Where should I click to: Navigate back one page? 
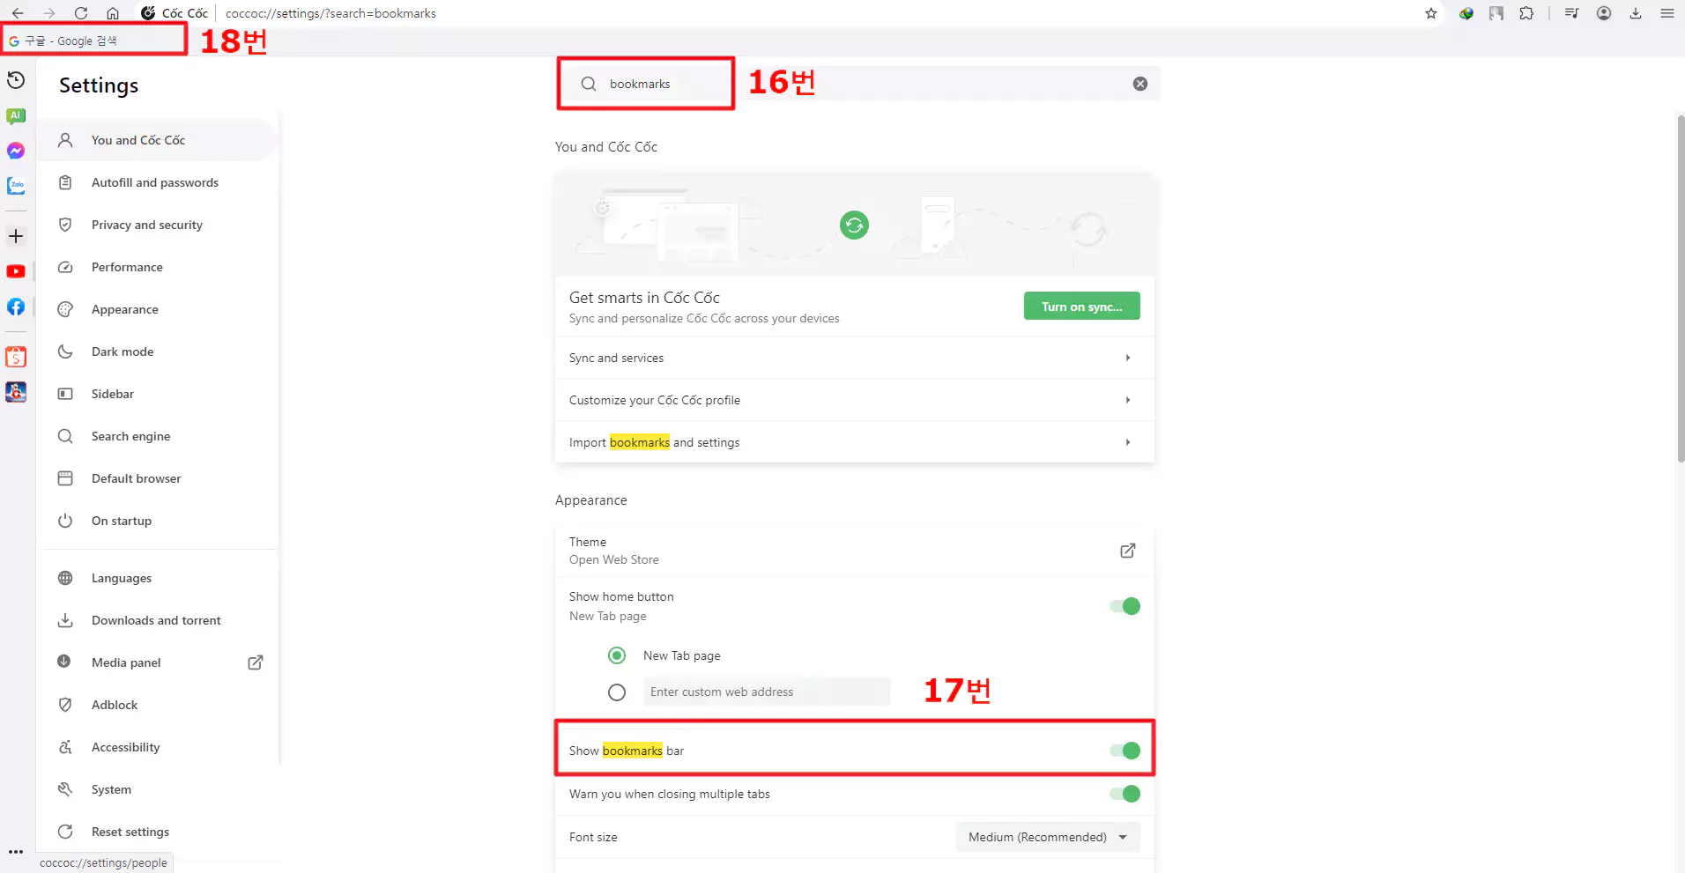[18, 13]
